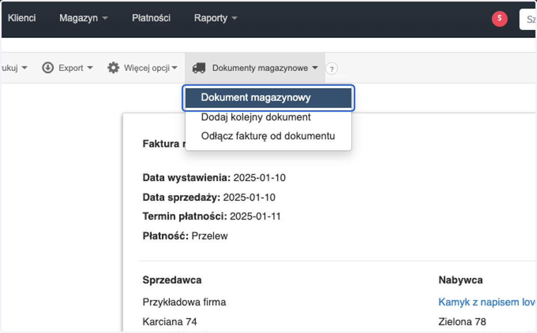Click the Nabywca heading

tap(460, 280)
